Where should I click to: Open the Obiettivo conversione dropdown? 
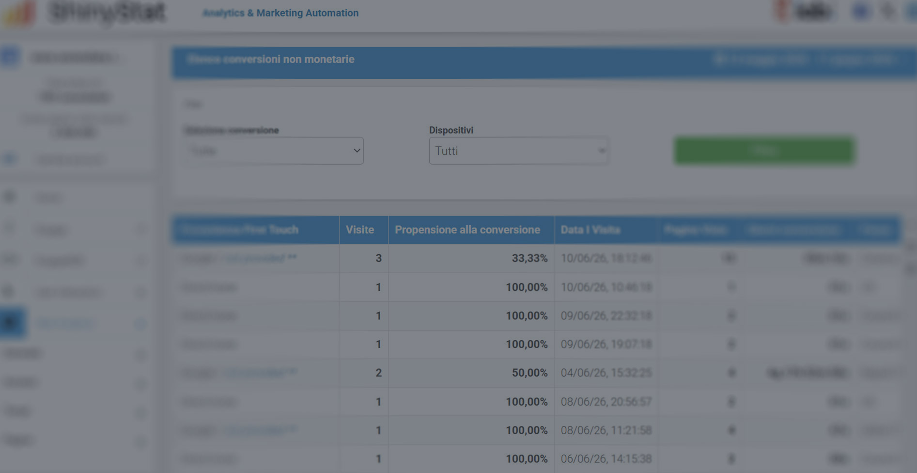tap(274, 151)
